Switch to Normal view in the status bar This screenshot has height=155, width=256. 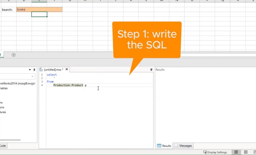coord(236,152)
